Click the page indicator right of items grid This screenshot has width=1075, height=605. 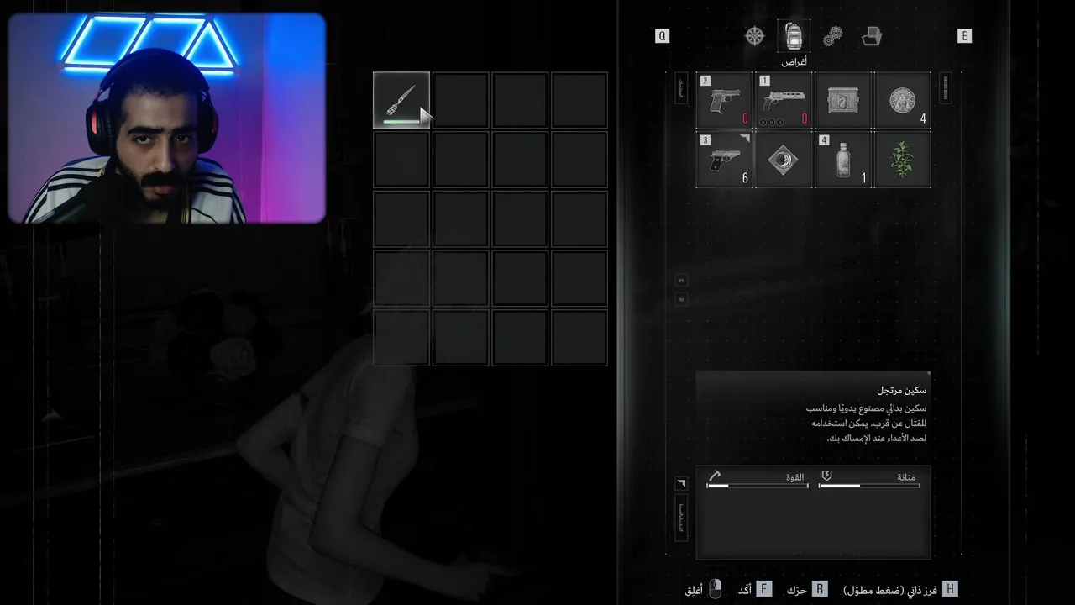(x=945, y=88)
